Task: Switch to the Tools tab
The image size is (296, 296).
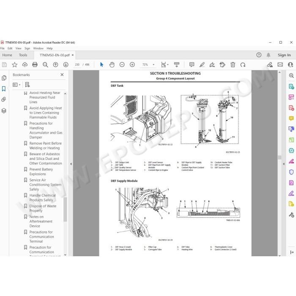Action: coord(23,55)
